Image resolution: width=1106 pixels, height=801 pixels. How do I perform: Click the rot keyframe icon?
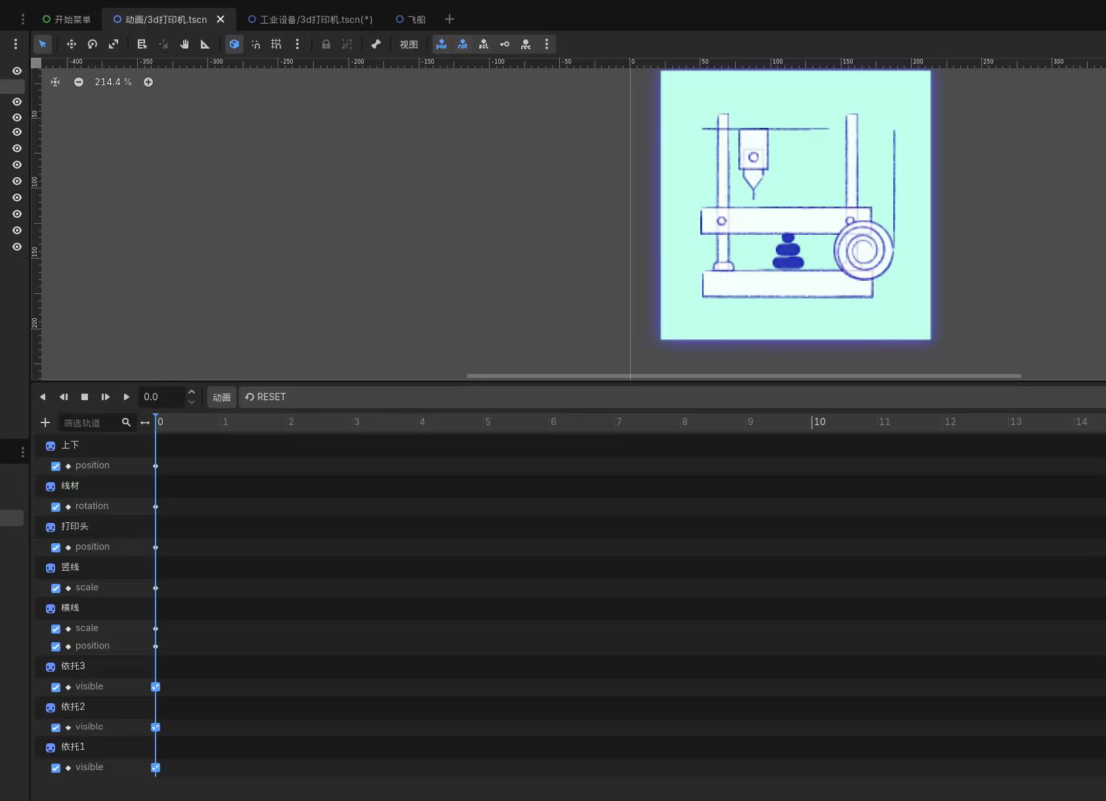click(463, 44)
